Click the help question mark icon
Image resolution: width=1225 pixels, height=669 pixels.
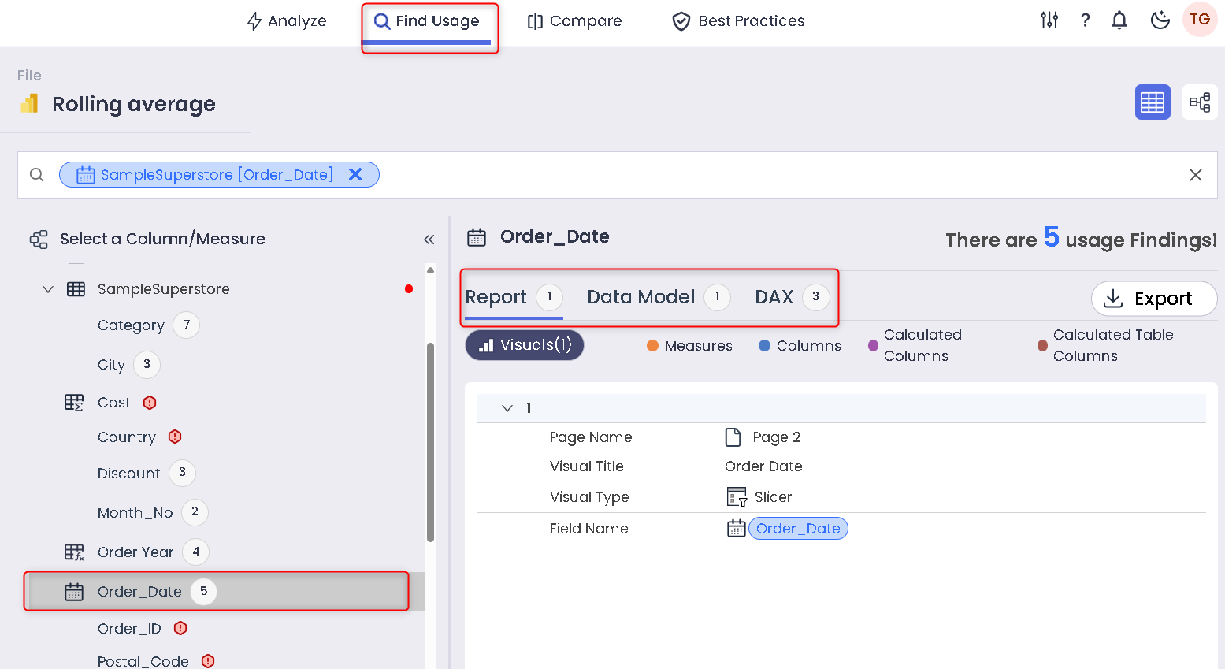click(1085, 20)
